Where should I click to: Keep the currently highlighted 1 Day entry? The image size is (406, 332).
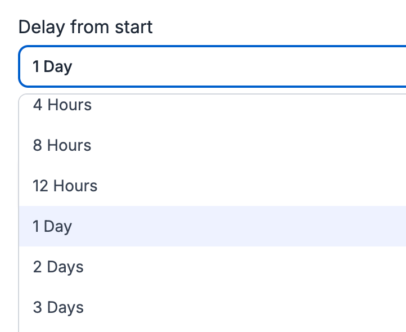coord(213,226)
